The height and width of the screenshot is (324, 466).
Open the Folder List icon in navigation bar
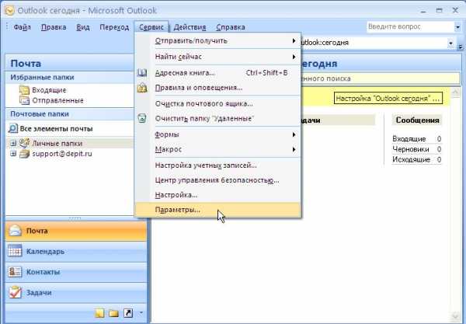point(114,313)
